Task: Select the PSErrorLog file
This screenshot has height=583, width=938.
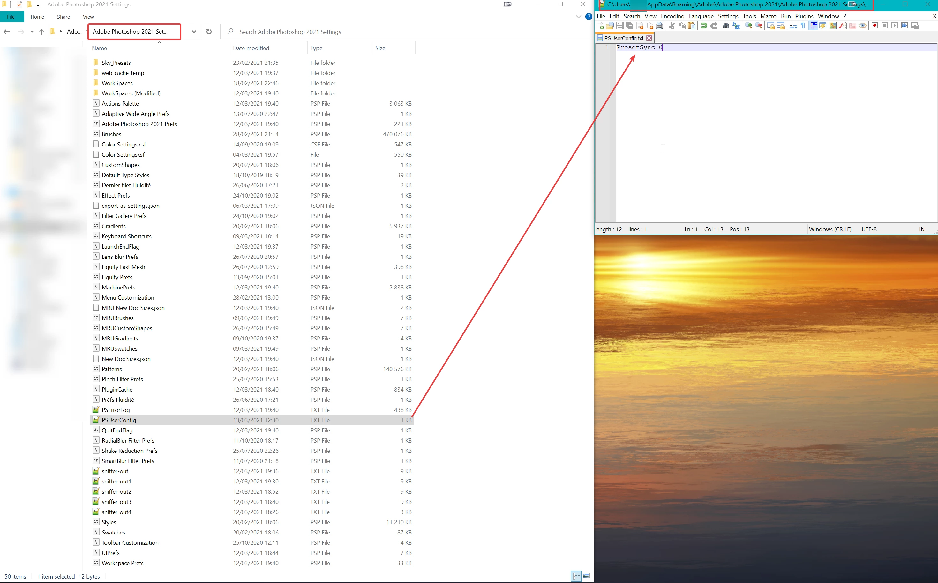Action: (116, 410)
